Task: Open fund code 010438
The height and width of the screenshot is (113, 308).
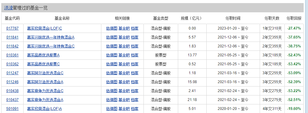Action: coord(12,91)
